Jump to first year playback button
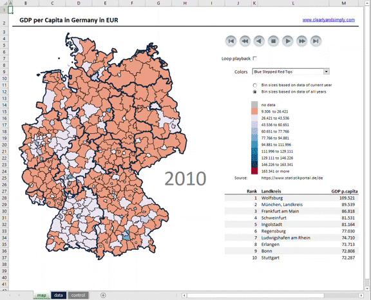The image size is (371, 300). pyautogui.click(x=231, y=41)
